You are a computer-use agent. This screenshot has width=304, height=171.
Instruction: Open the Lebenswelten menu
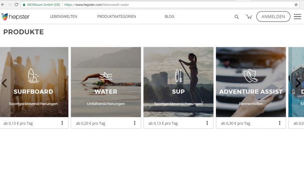64,17
